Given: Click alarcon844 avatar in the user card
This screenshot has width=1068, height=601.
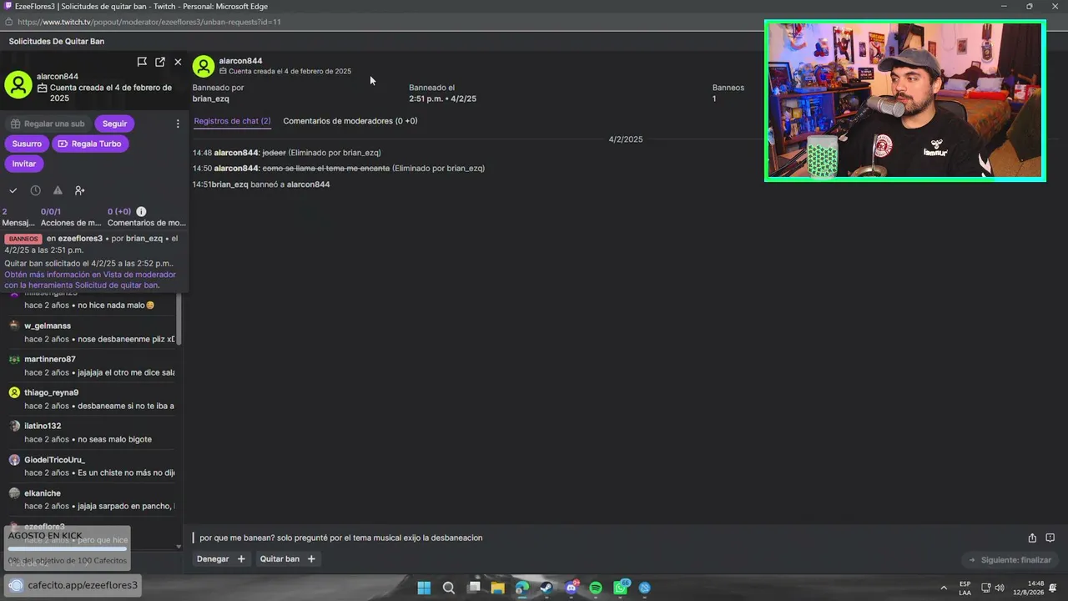Looking at the screenshot, I should coord(18,84).
